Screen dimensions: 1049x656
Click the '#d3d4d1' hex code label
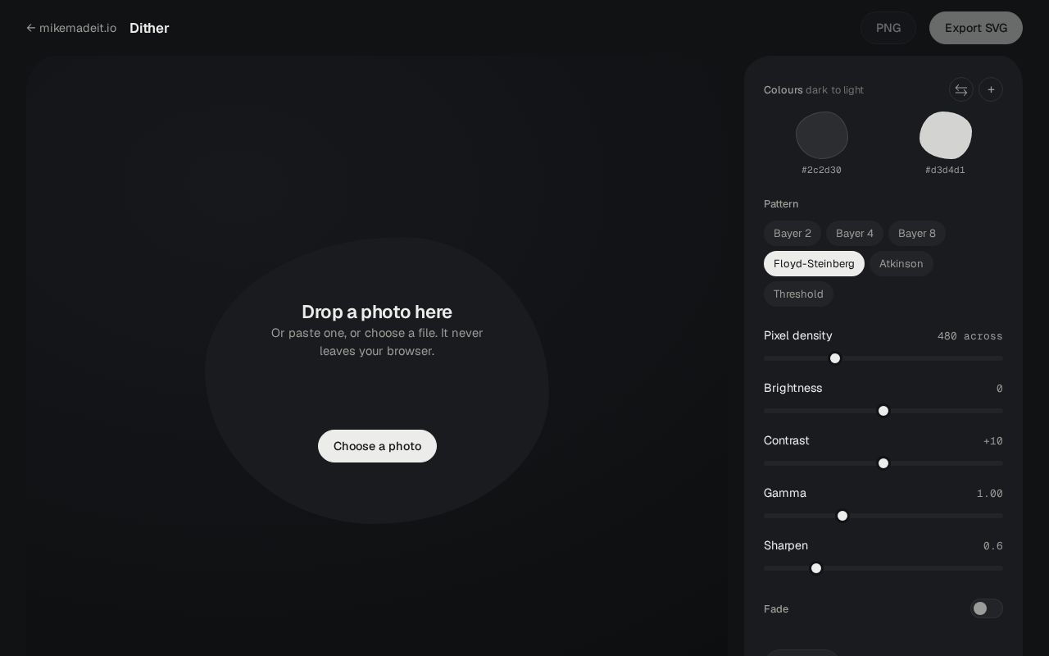[x=946, y=171]
